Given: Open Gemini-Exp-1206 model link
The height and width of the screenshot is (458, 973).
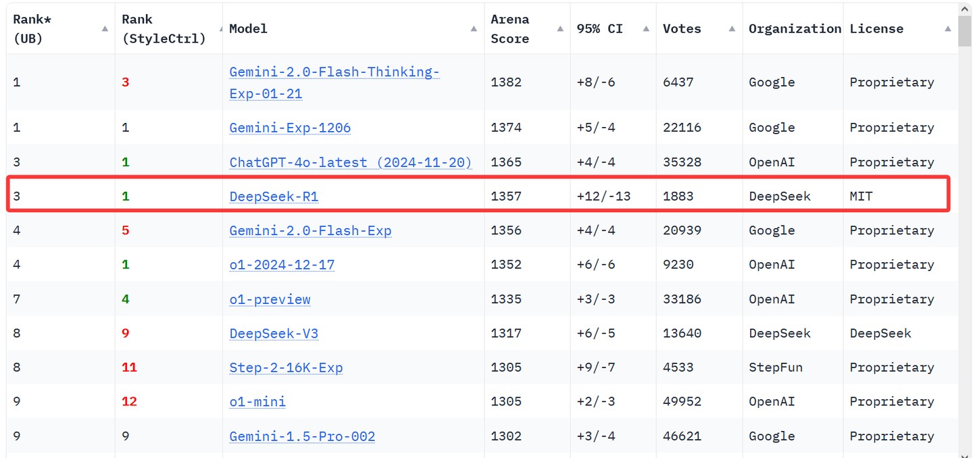Looking at the screenshot, I should [x=290, y=128].
